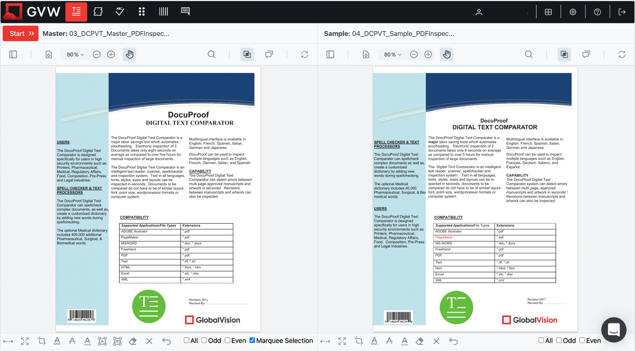Image resolution: width=635 pixels, height=351 pixels.
Task: Uncheck the Marquee Selection checkbox
Action: click(252, 341)
